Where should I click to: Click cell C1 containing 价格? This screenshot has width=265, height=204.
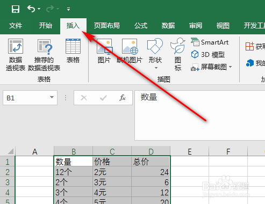112,162
